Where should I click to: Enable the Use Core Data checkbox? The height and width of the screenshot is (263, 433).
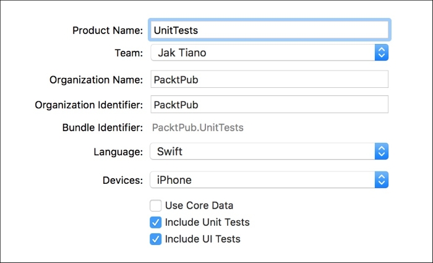(x=155, y=205)
